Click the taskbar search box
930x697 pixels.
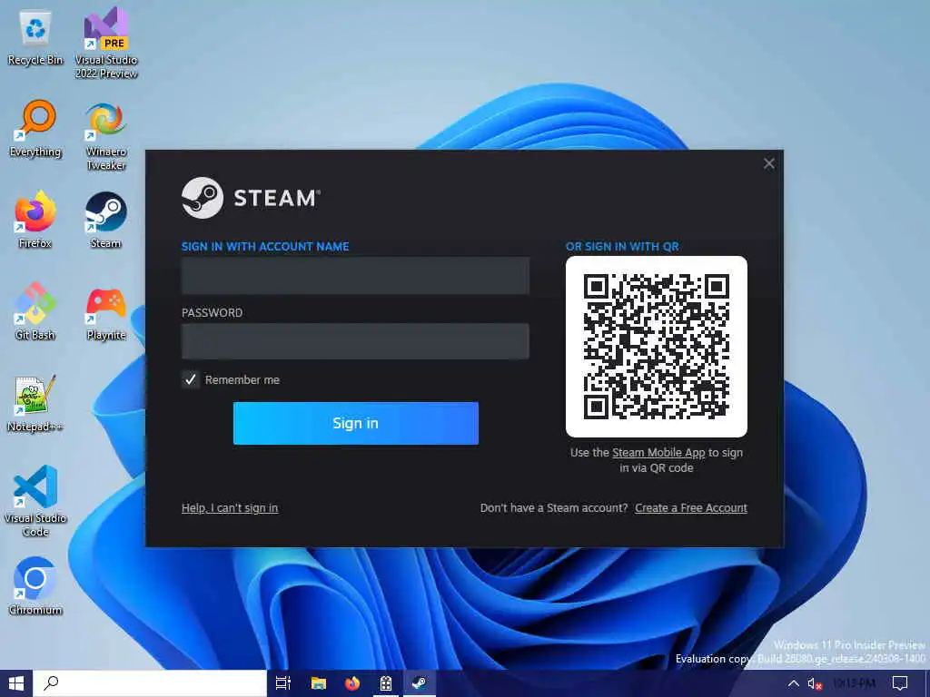tap(150, 683)
